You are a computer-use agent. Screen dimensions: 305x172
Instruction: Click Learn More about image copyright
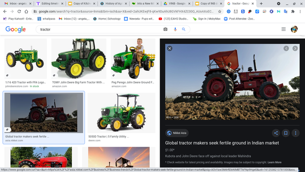click(x=274, y=162)
